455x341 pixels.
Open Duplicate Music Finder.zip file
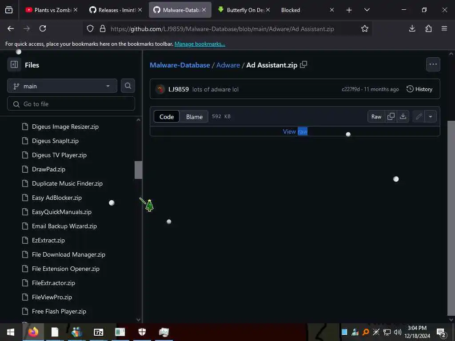point(68,183)
